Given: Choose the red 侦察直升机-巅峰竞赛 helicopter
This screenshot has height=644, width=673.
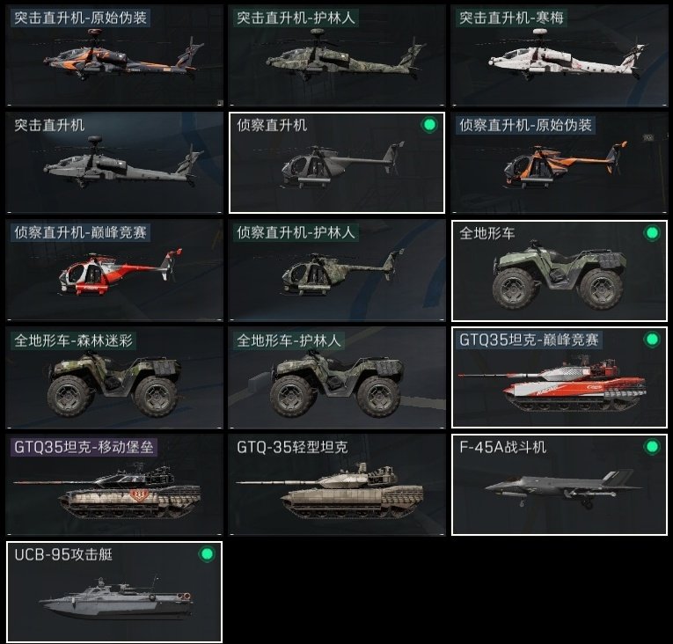Looking at the screenshot, I should [x=114, y=270].
